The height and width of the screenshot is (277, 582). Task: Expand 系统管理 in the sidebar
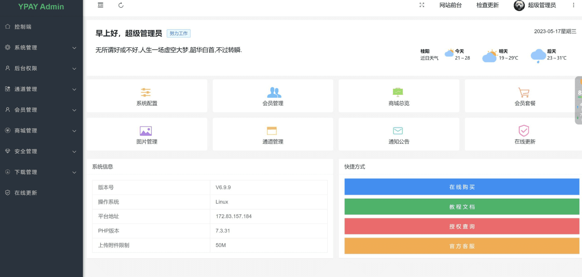pos(41,48)
